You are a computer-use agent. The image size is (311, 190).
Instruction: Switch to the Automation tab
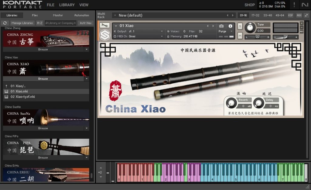[82, 15]
